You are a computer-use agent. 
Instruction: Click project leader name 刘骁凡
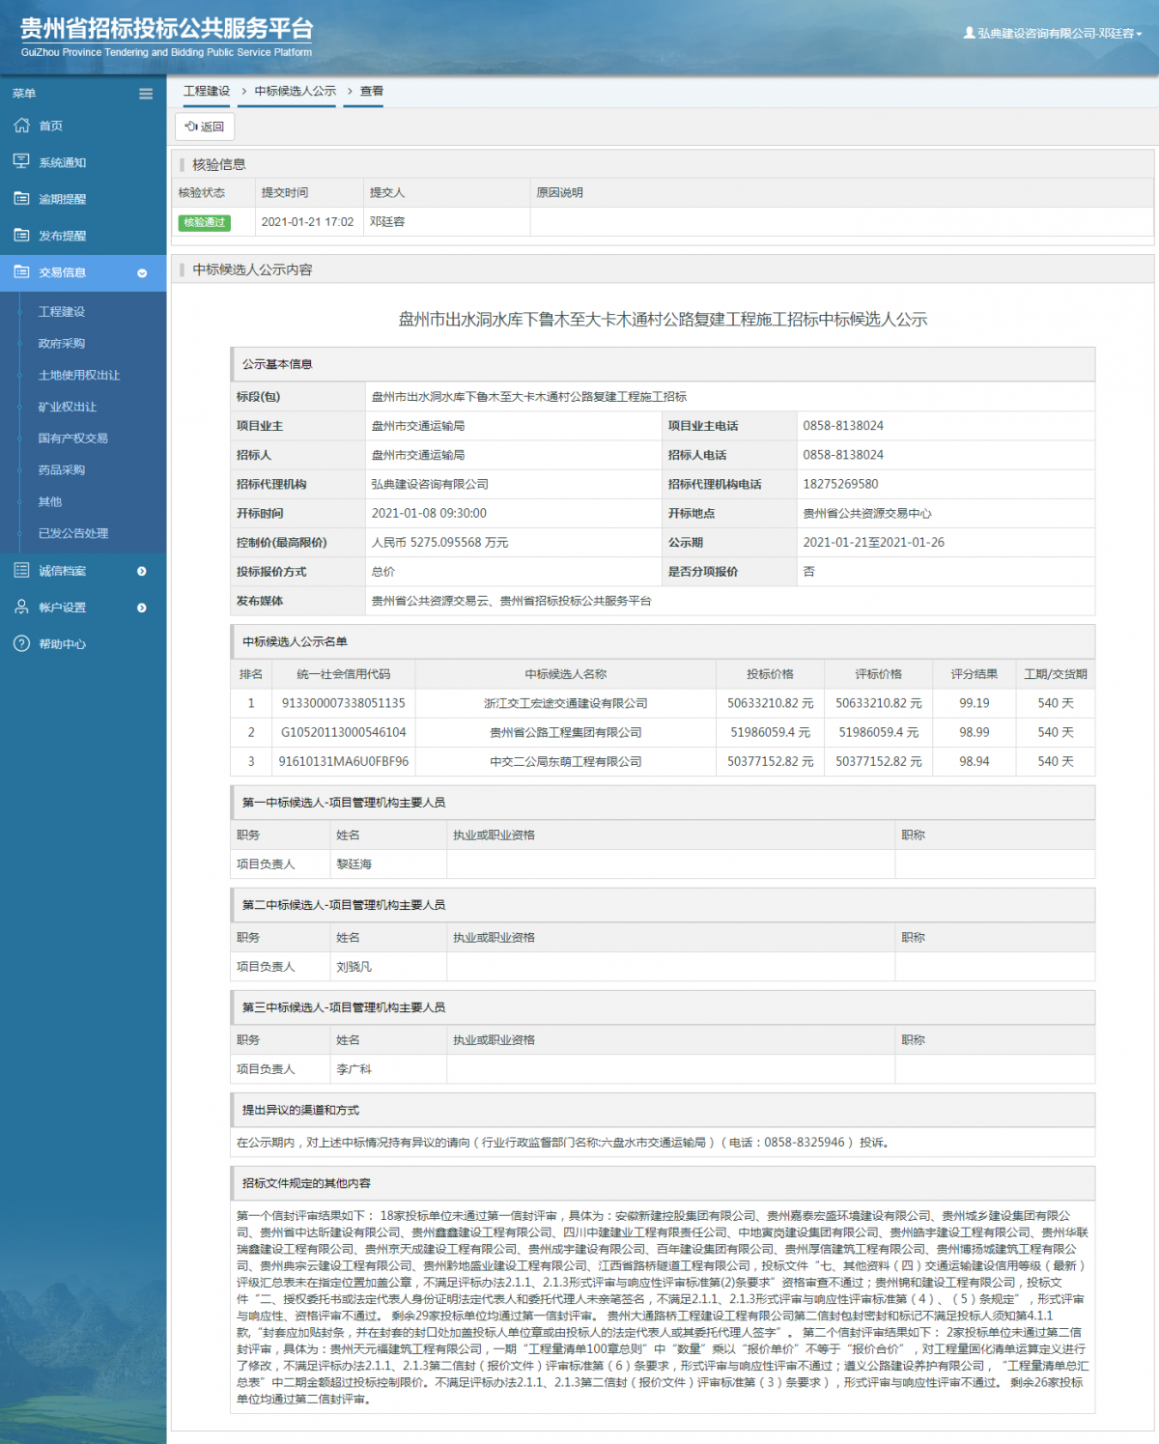click(353, 967)
